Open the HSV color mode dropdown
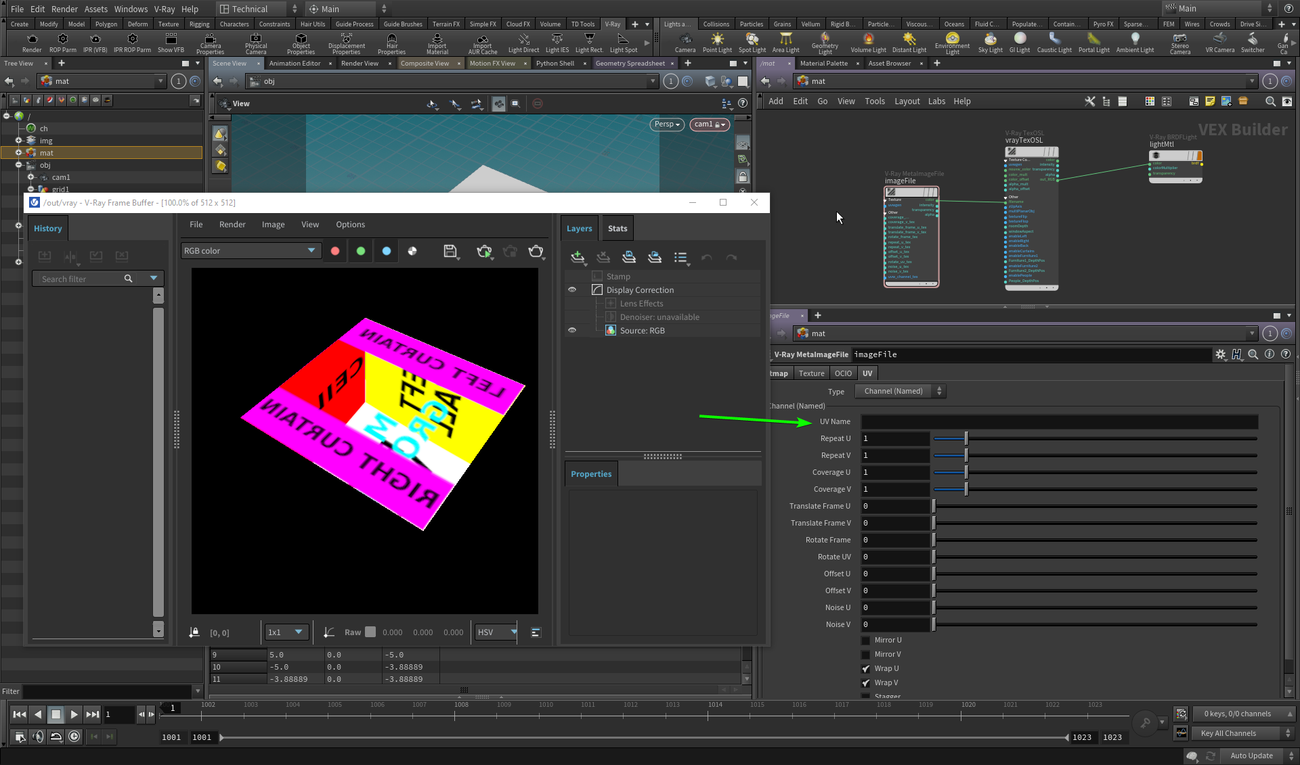 496,632
